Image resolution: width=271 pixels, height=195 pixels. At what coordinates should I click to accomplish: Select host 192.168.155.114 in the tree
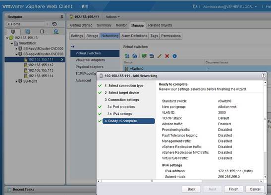(x=41, y=76)
